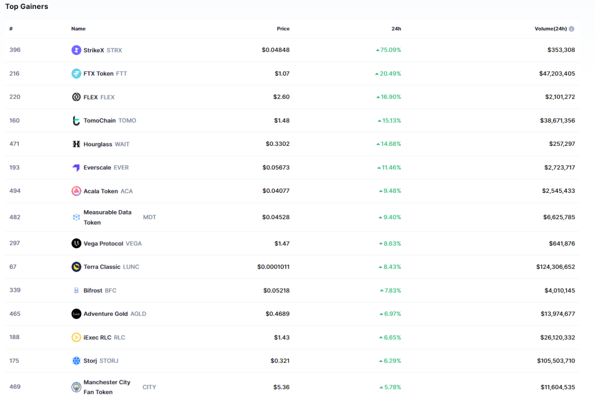Image resolution: width=595 pixels, height=395 pixels.
Task: Sort by the Name column header
Action: tap(78, 29)
